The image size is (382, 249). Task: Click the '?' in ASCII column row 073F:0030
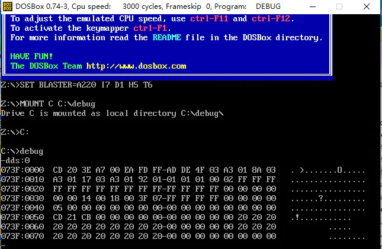coord(321,198)
